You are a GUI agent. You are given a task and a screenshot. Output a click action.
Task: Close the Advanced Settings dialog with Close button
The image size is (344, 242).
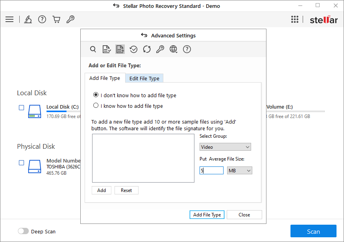(244, 214)
